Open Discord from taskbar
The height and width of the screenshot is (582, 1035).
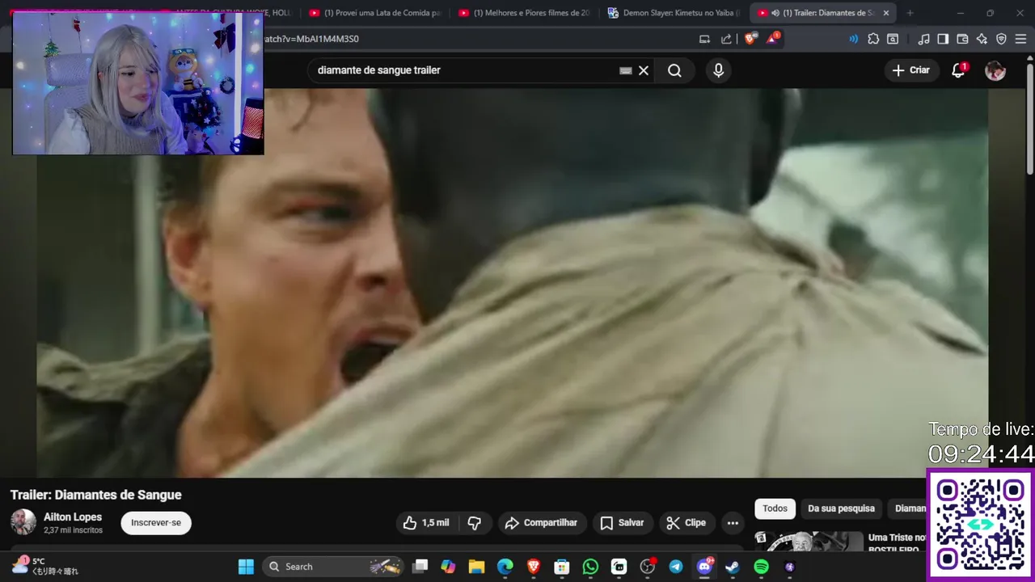click(704, 567)
